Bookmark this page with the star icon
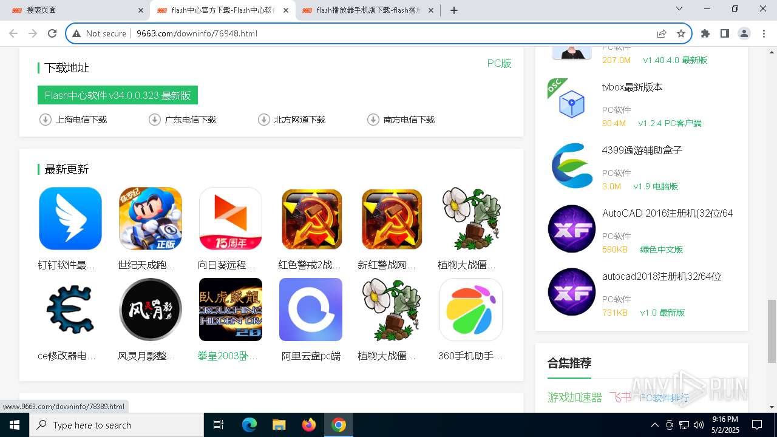Image resolution: width=777 pixels, height=437 pixels. click(681, 33)
